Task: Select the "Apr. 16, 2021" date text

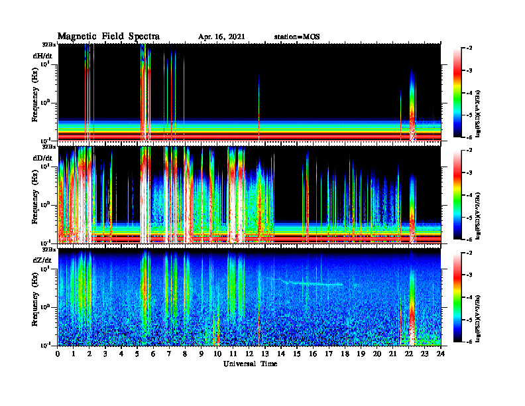Action: 221,37
